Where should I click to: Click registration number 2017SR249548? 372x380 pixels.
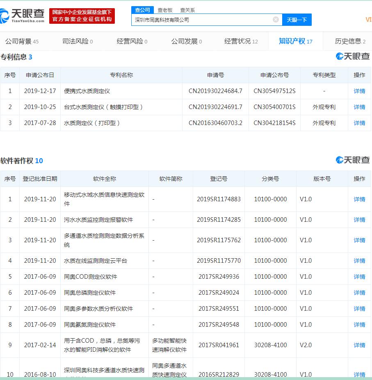tap(219, 325)
